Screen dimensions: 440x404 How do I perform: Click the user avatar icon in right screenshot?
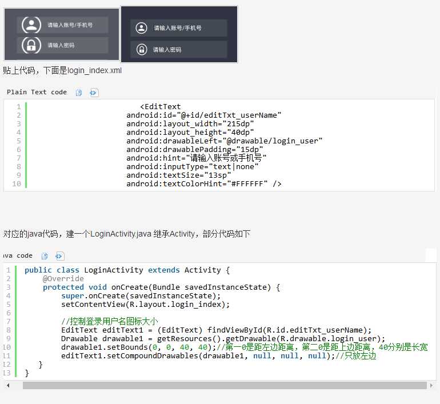pyautogui.click(x=142, y=28)
